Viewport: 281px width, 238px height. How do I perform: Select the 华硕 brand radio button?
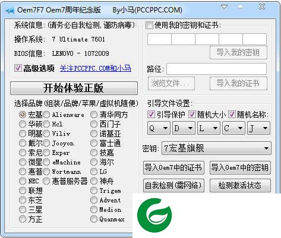coord(23,124)
